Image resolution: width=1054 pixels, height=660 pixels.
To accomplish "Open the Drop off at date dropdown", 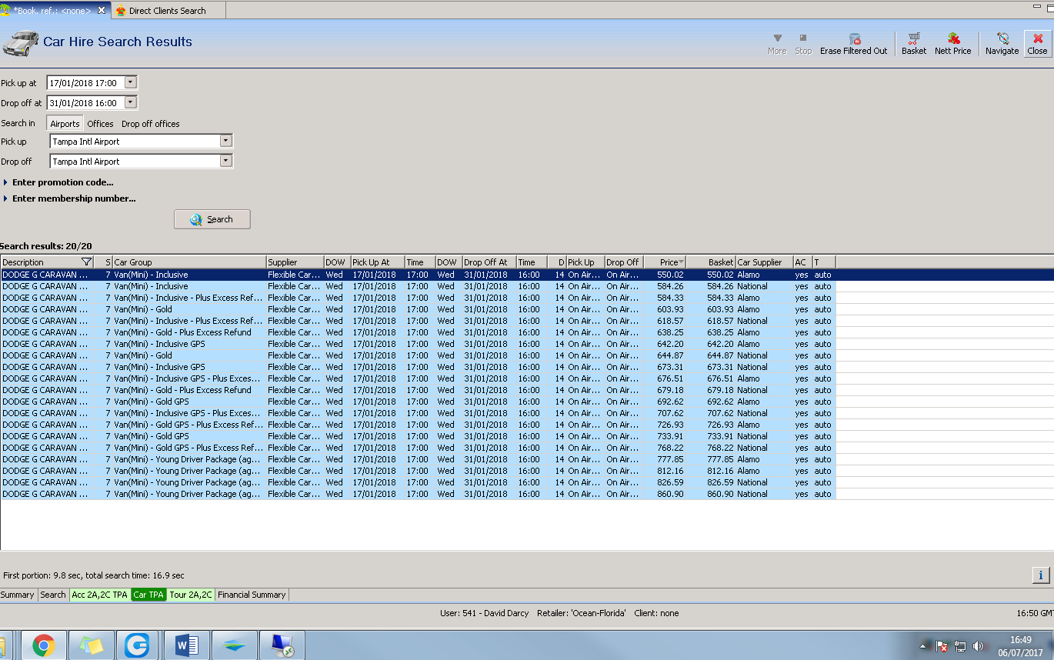I will (130, 102).
